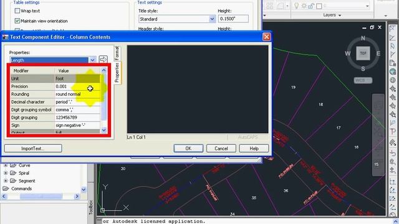The width and height of the screenshot is (399, 224).
Task: Click the Cancel button
Action: (221, 148)
